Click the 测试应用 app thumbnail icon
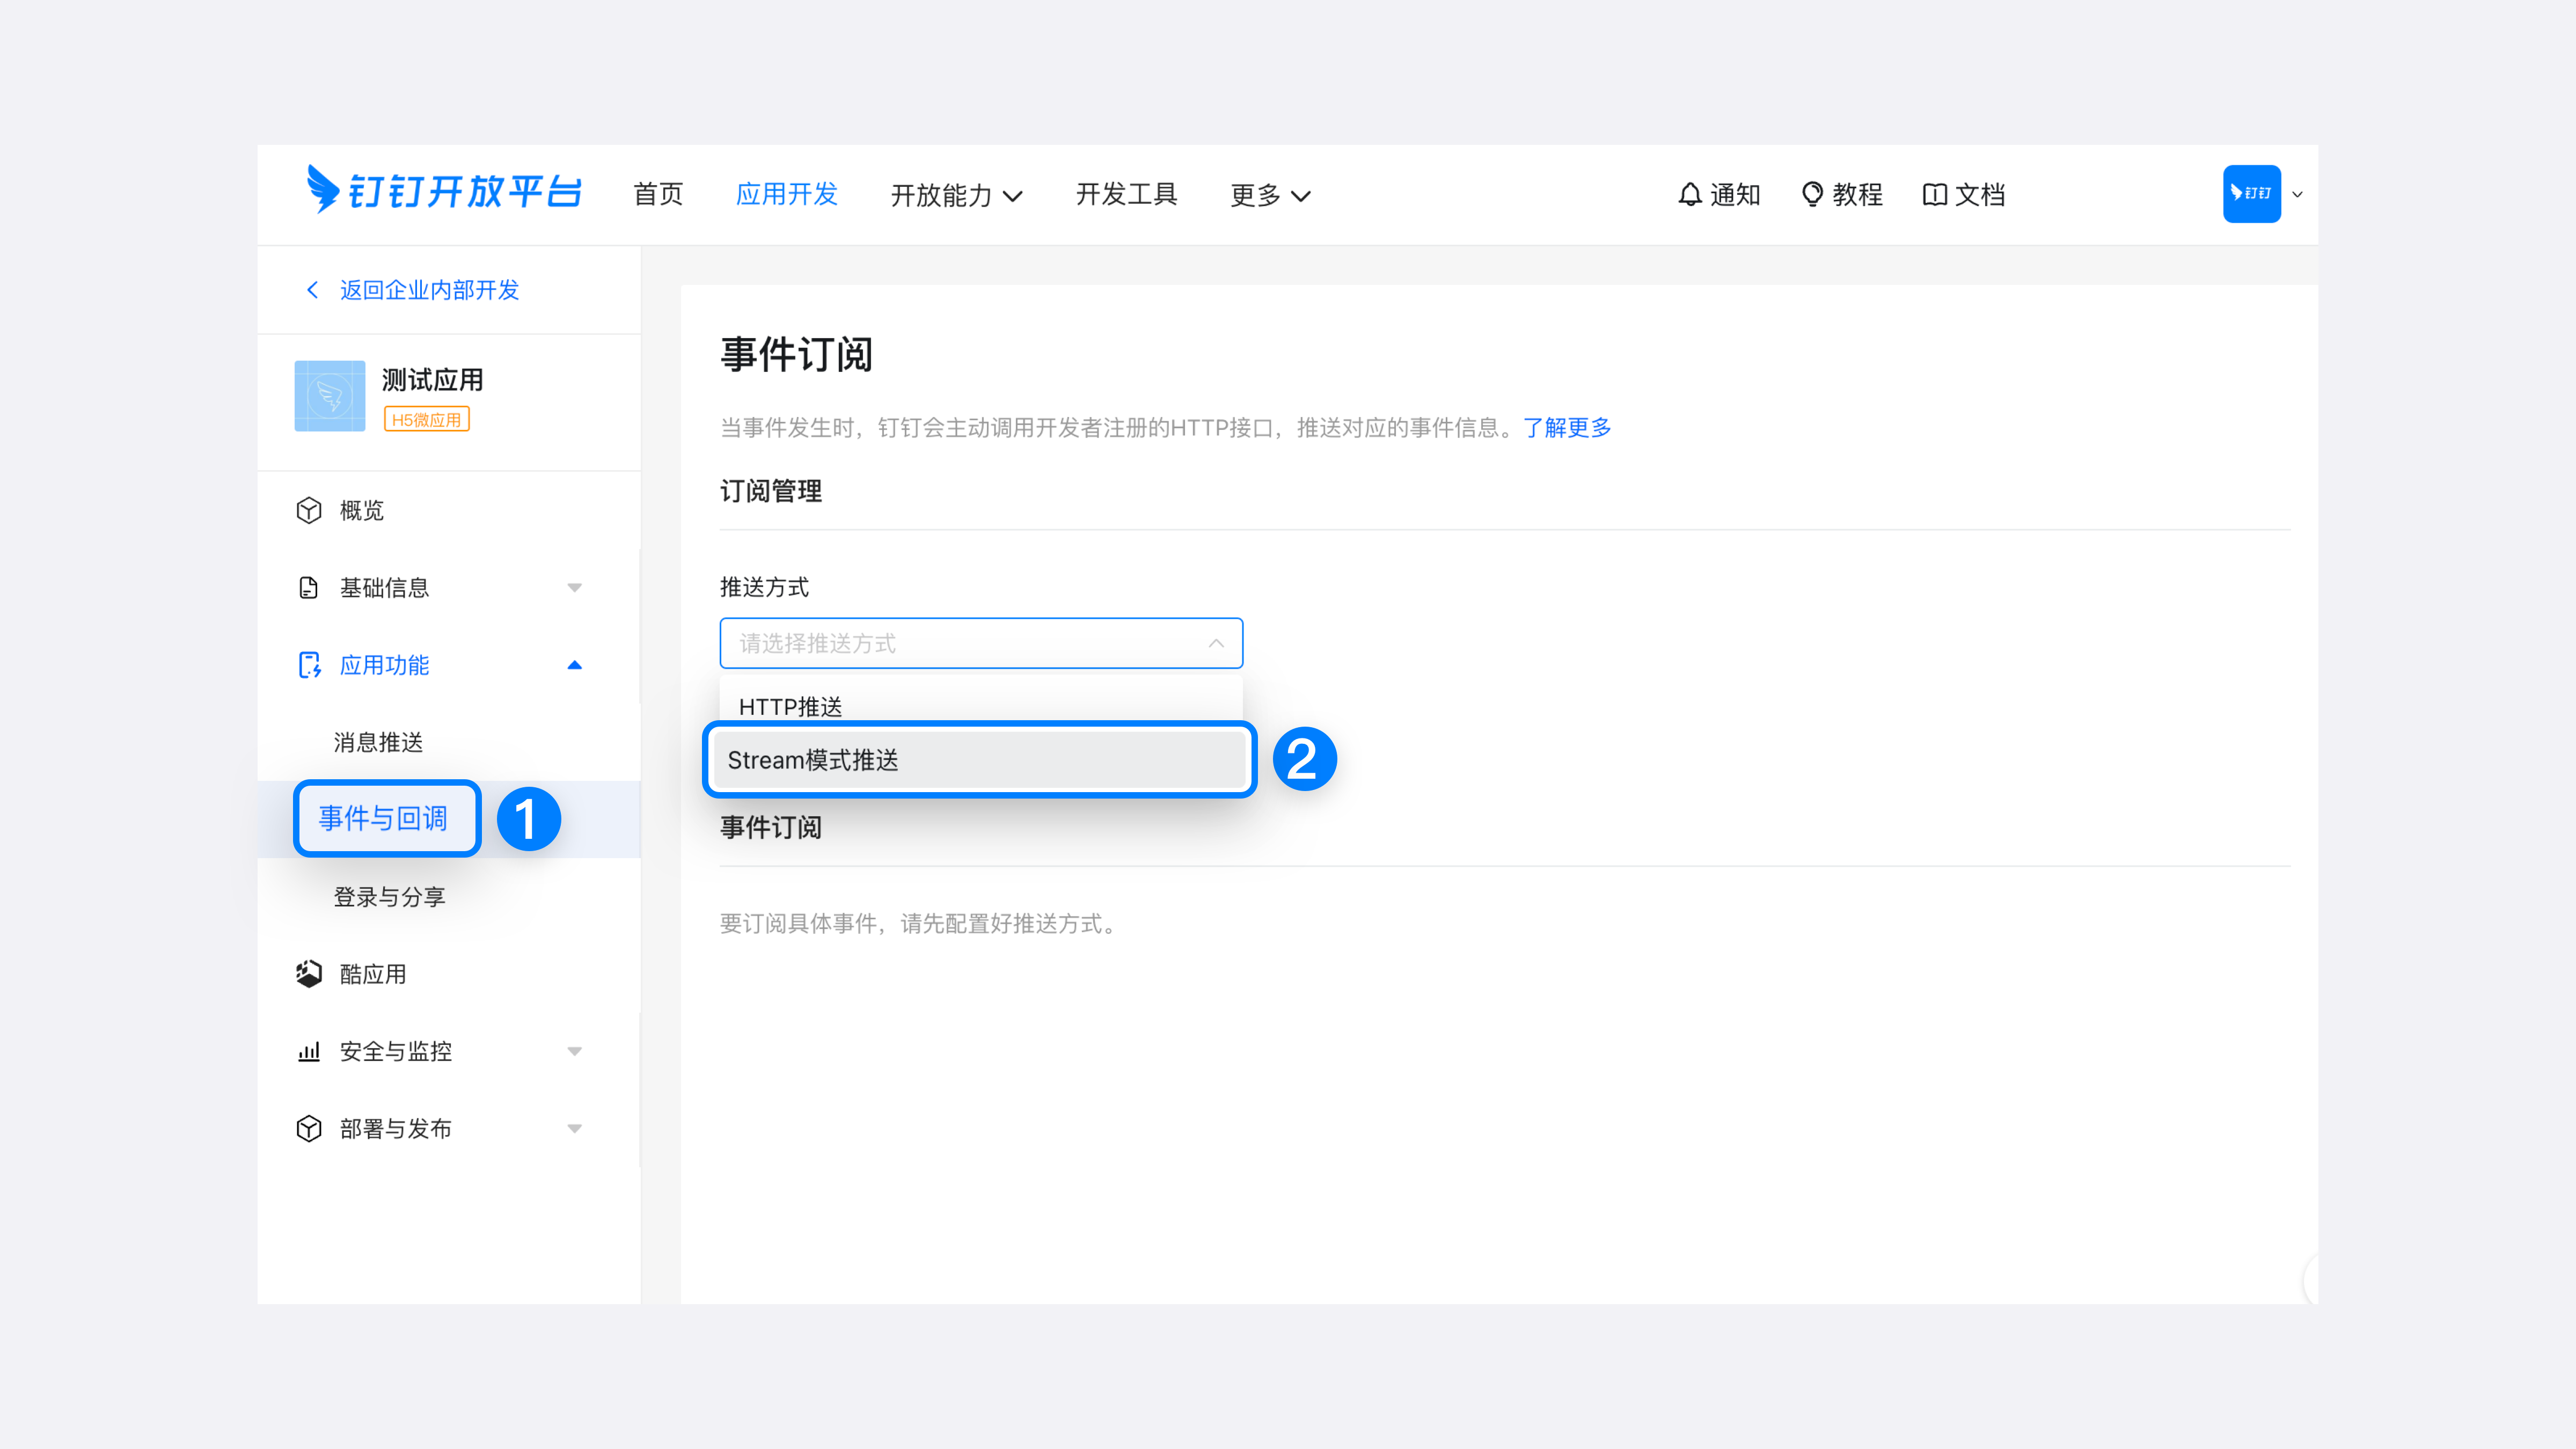This screenshot has height=1449, width=2576. pos(330,396)
